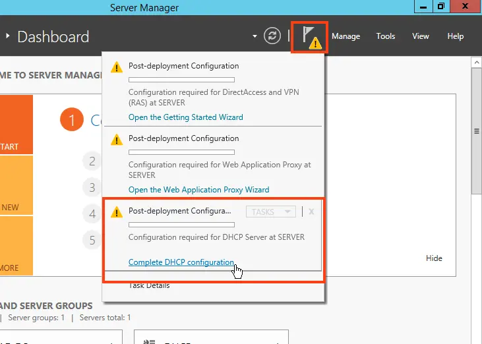
Task: Click the breadcrumb arrow before Dashboard
Action: [x=8, y=36]
